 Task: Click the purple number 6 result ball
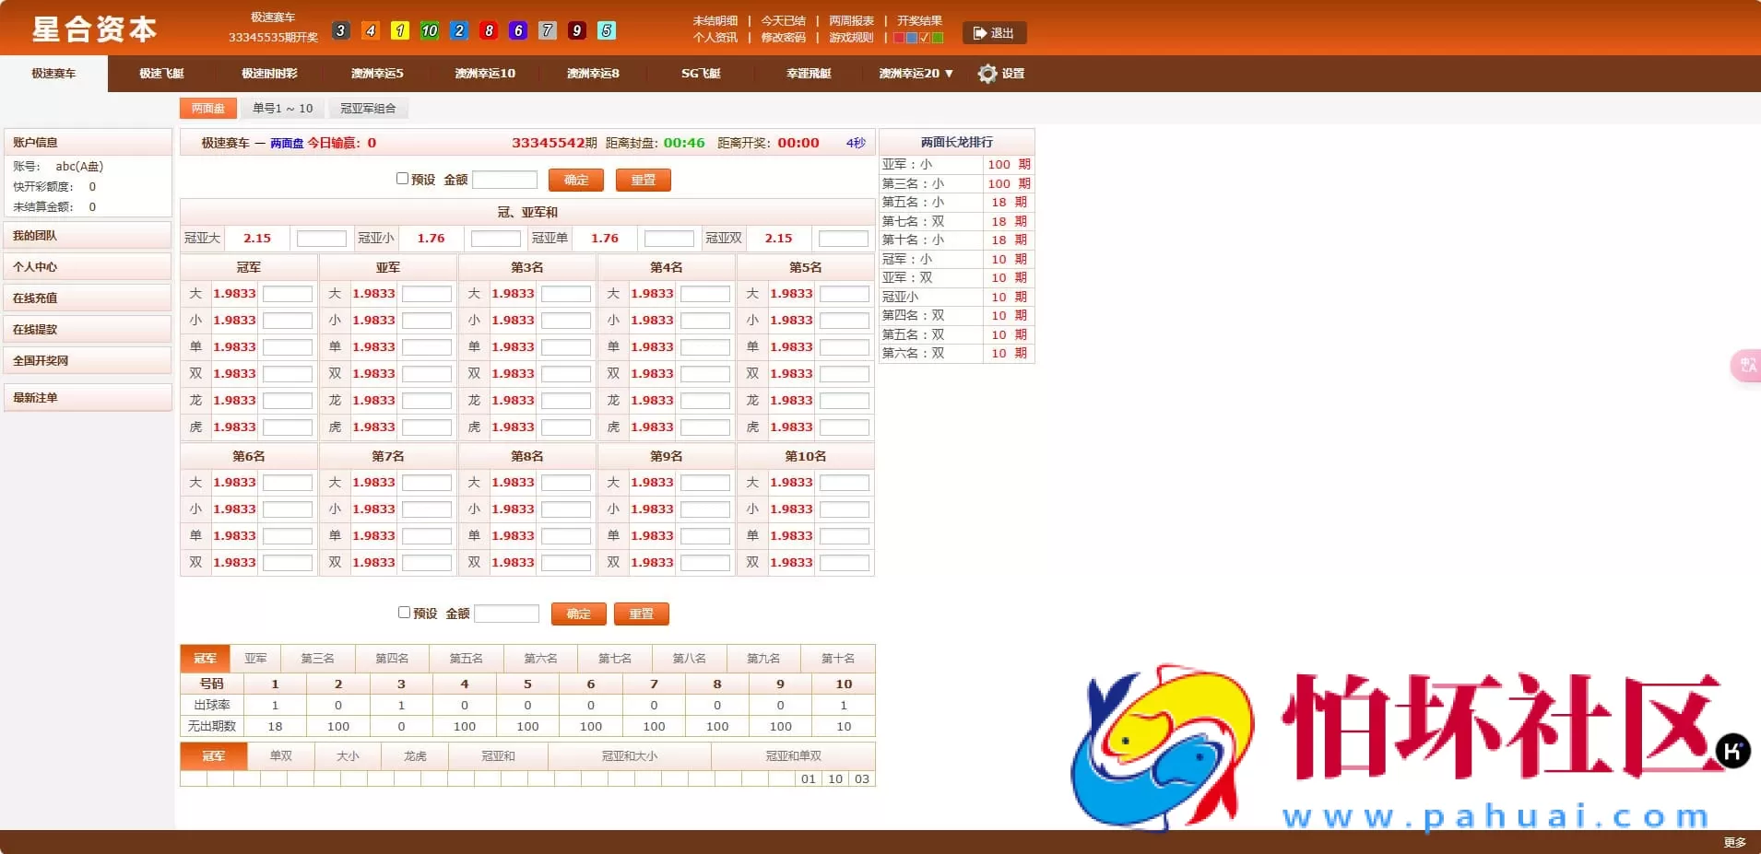(518, 30)
